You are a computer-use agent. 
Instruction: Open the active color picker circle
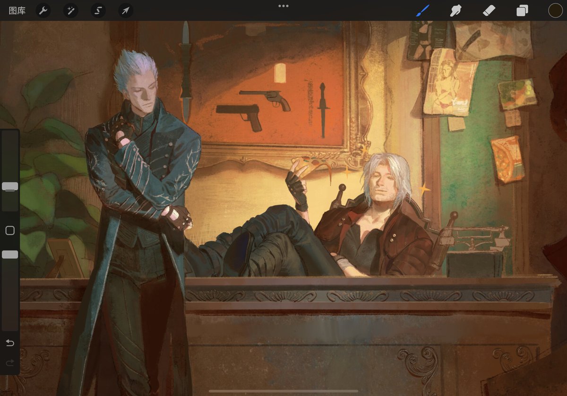pos(555,10)
